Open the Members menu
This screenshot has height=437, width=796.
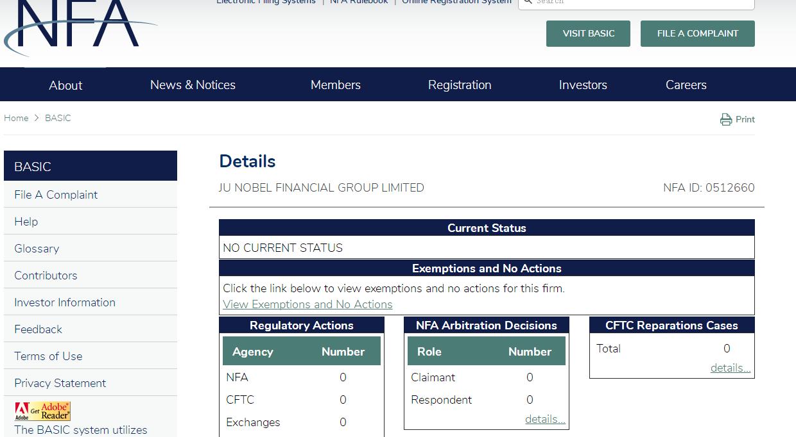click(x=336, y=85)
